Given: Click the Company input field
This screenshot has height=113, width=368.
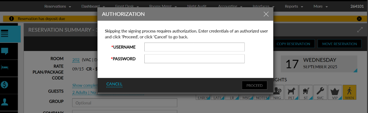Looking at the screenshot, I should [125, 112].
